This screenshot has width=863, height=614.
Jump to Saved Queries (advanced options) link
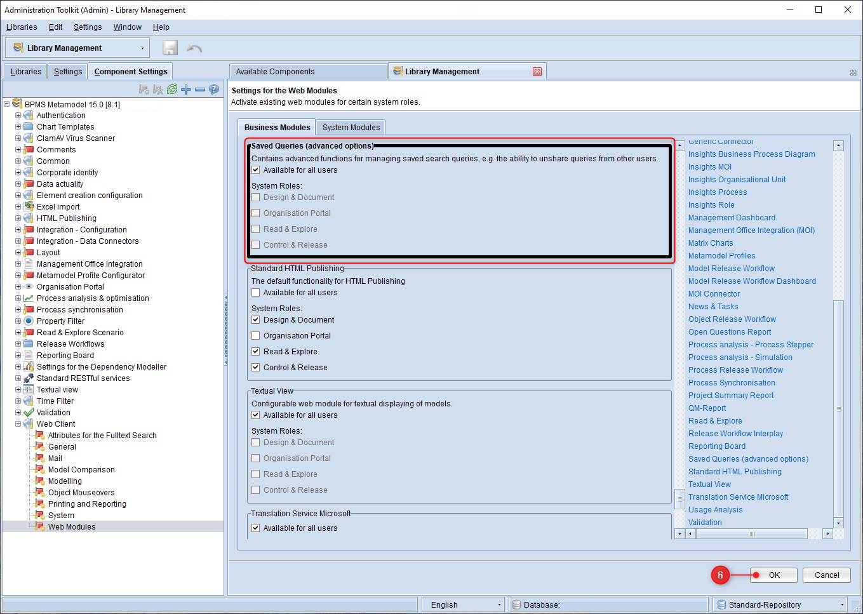[748, 459]
